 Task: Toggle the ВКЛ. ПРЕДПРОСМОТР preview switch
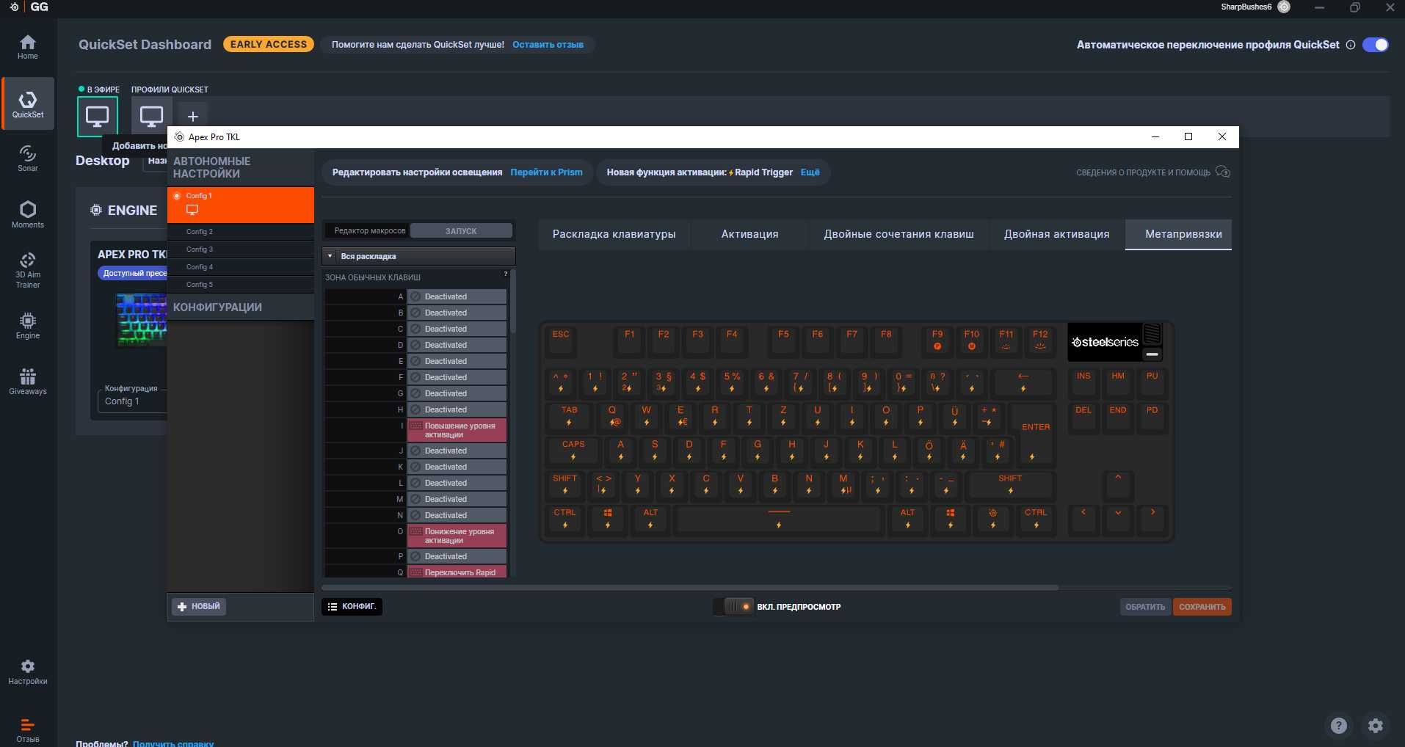[734, 606]
